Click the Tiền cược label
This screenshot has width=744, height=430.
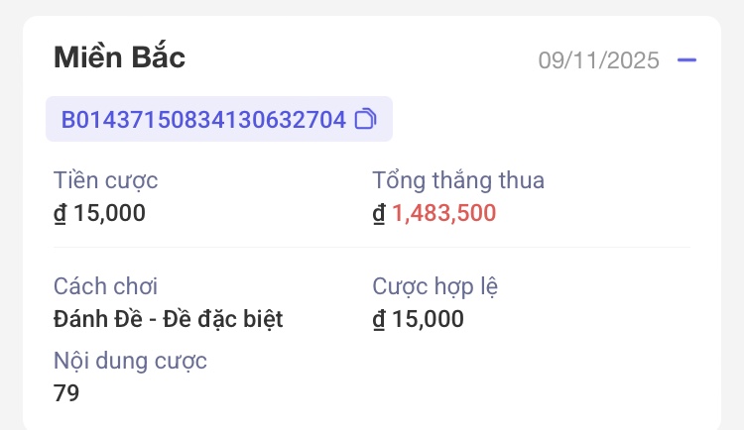coord(105,180)
